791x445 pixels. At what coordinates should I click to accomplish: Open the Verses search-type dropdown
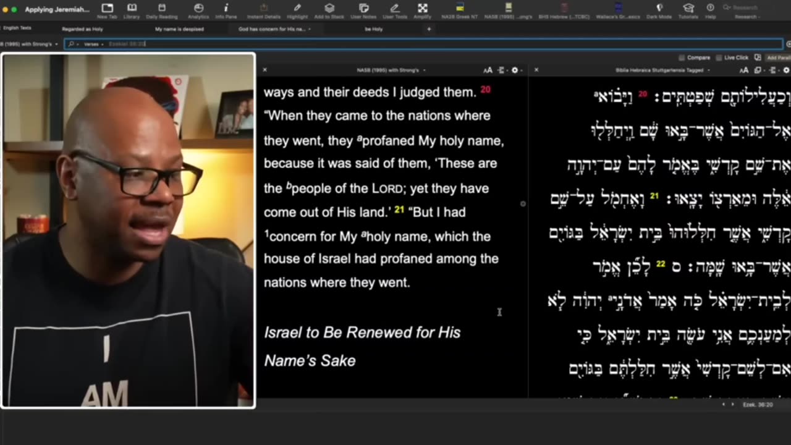pyautogui.click(x=94, y=44)
